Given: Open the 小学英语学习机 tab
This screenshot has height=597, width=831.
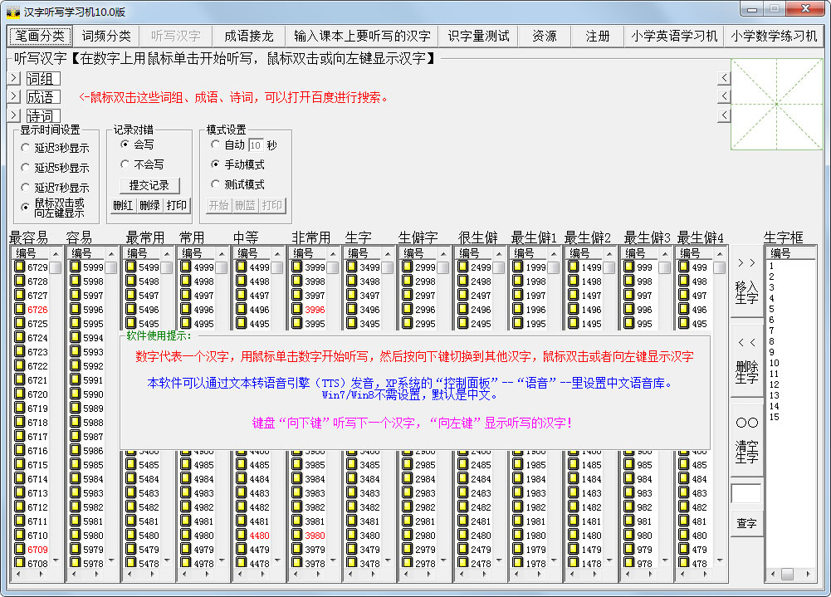Looking at the screenshot, I should (x=674, y=36).
